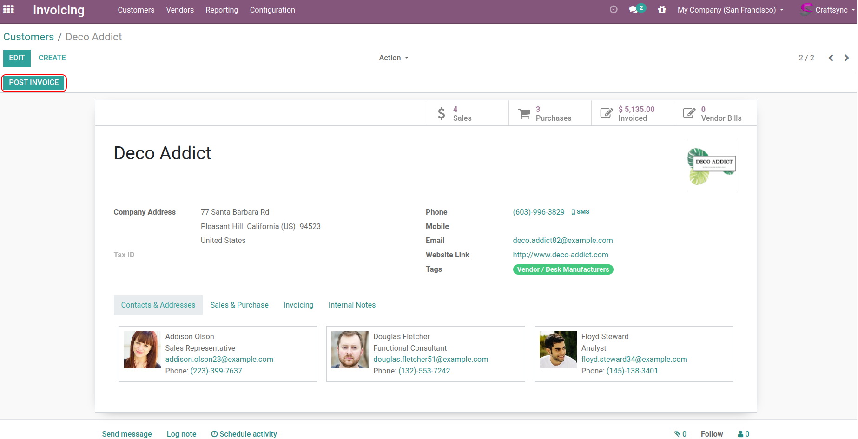Open the My Company (San Francisco) switcher
The width and height of the screenshot is (858, 439).
point(730,10)
